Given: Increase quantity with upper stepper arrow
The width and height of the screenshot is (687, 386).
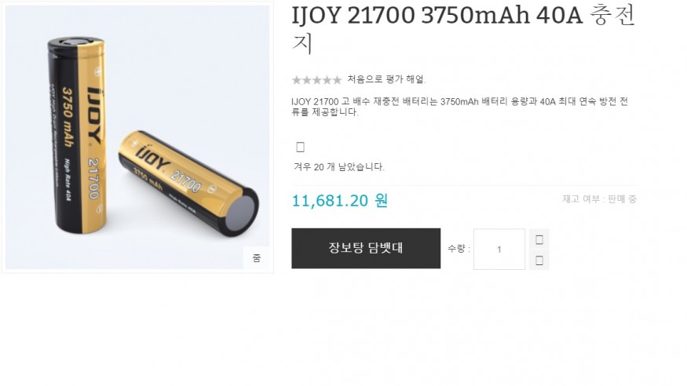Looking at the screenshot, I should pyautogui.click(x=539, y=239).
